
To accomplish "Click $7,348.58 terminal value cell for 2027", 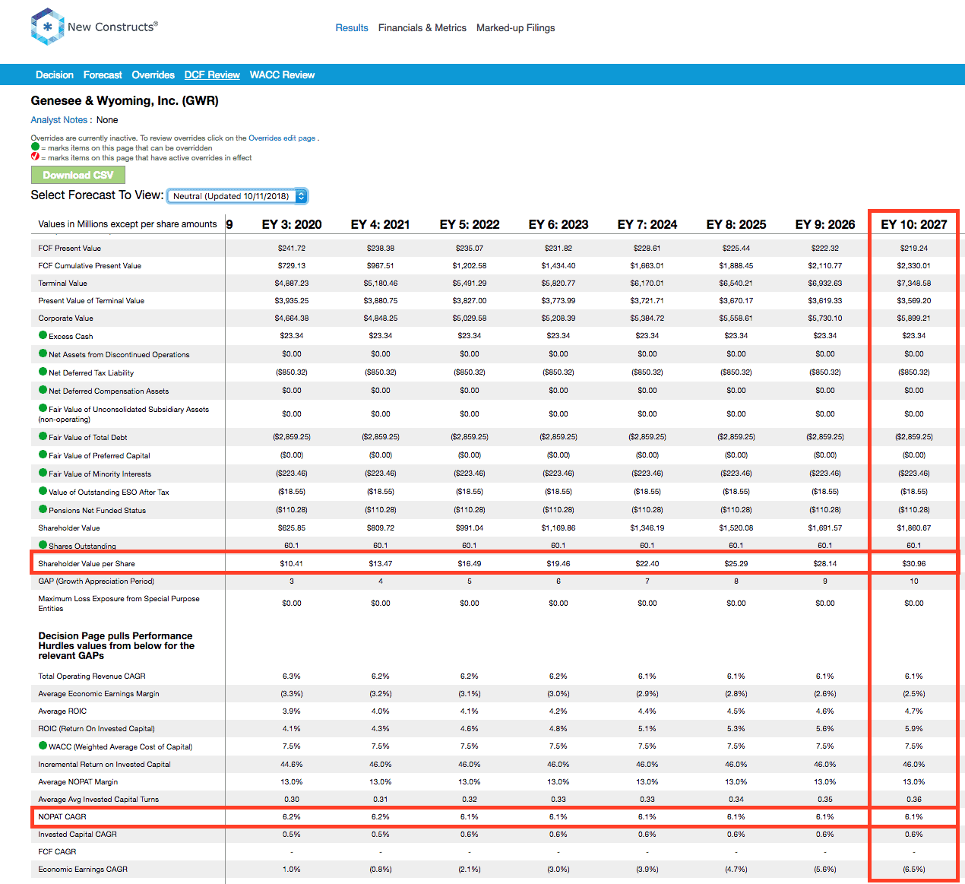I will click(x=914, y=283).
